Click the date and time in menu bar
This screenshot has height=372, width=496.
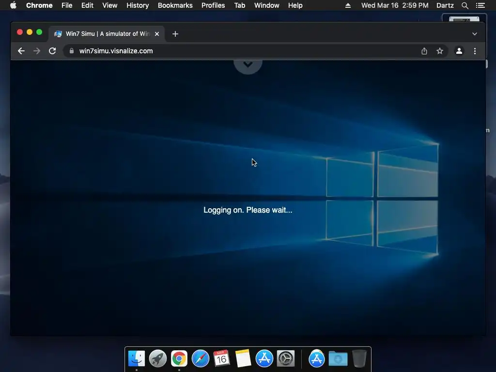pyautogui.click(x=395, y=5)
